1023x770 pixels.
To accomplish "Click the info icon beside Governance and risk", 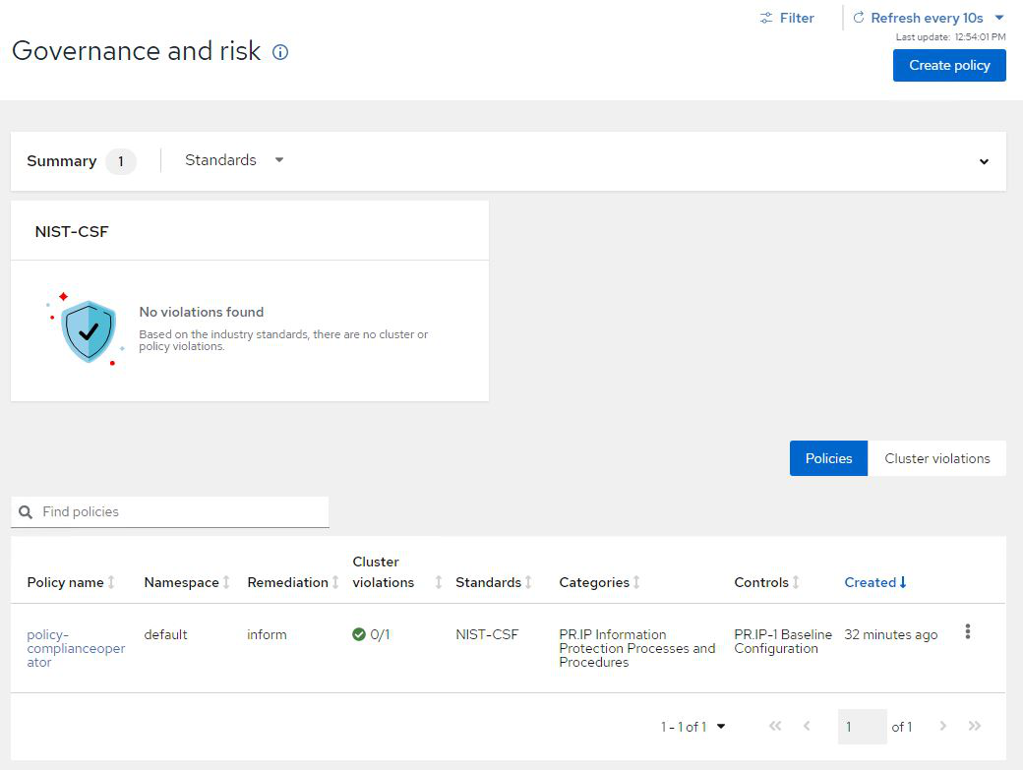I will [x=280, y=53].
